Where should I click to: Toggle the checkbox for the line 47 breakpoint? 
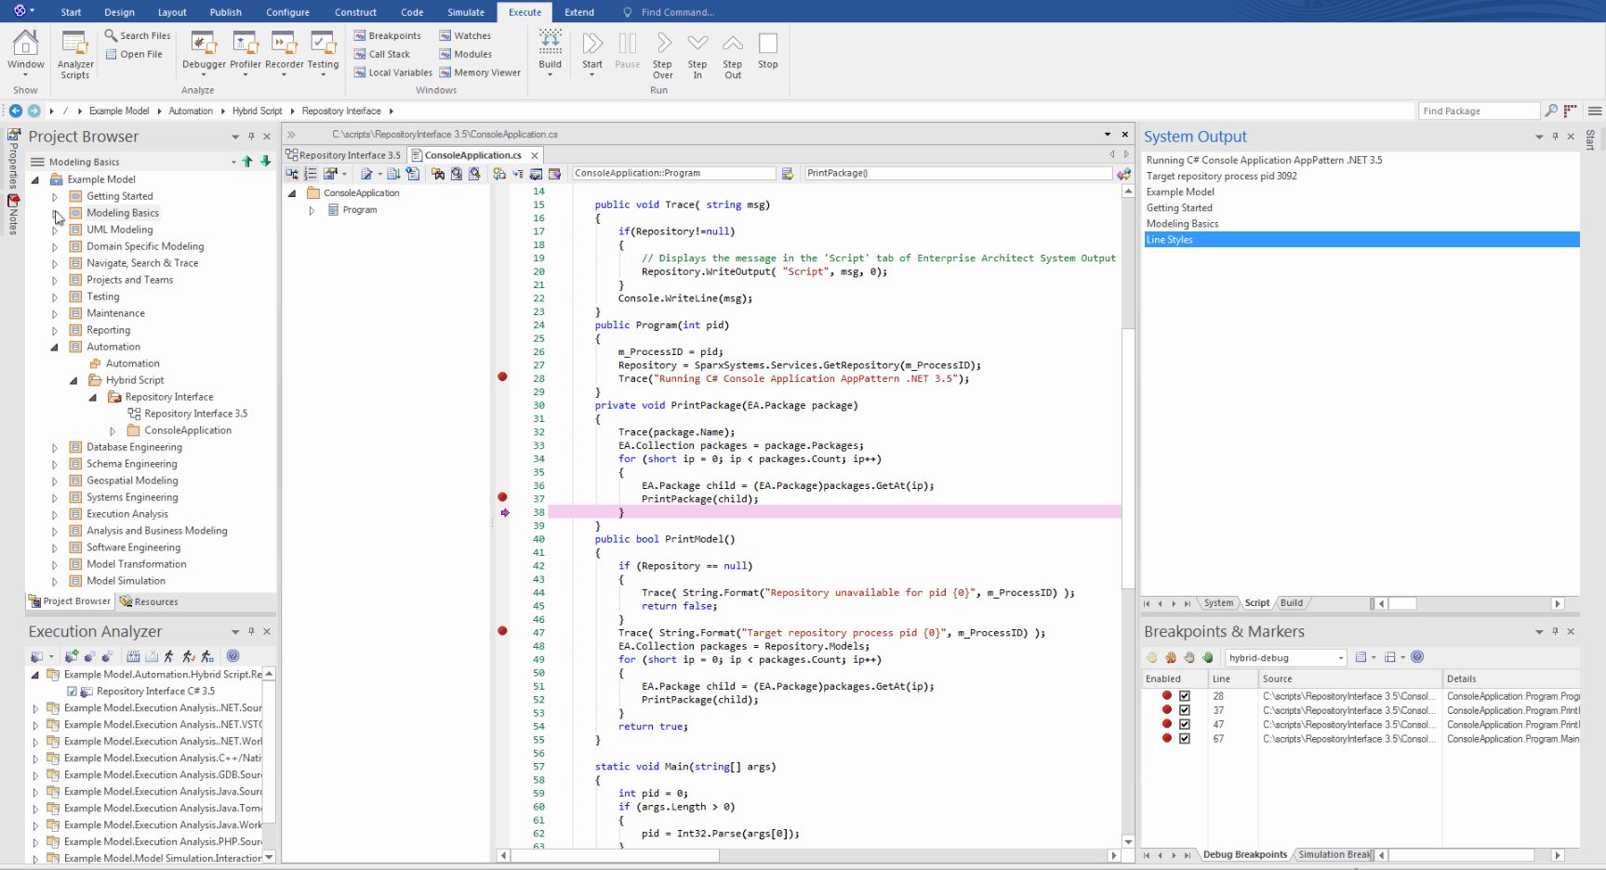click(x=1185, y=724)
